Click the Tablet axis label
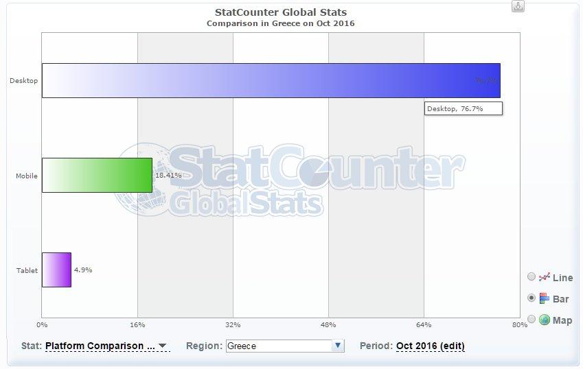Image resolution: width=583 pixels, height=369 pixels. point(27,270)
